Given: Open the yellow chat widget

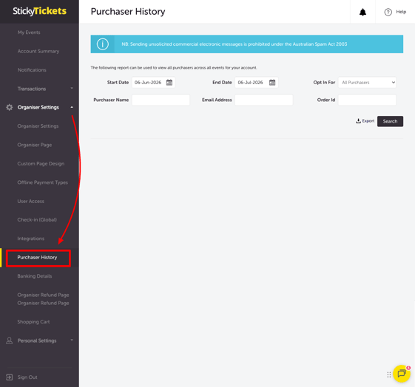Looking at the screenshot, I should 402,374.
